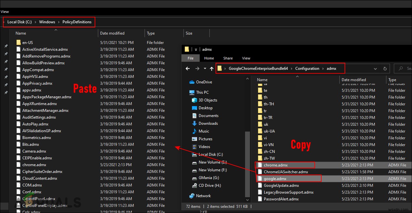The width and height of the screenshot is (412, 213).
Task: Open the quick access toolbar dropdown
Action: click(196, 49)
